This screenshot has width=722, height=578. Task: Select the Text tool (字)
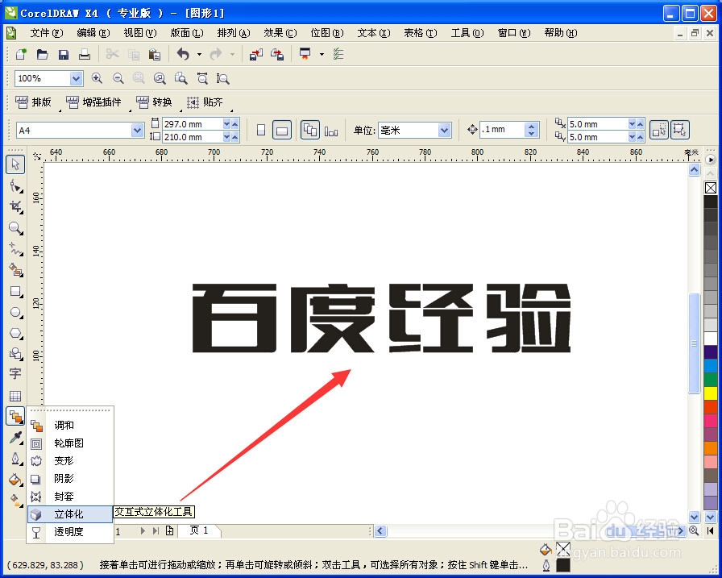pyautogui.click(x=15, y=374)
